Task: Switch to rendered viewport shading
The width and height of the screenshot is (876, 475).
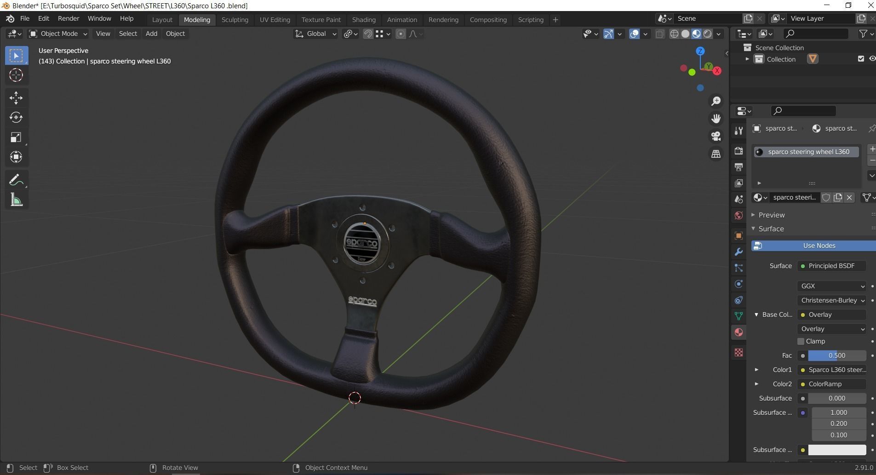Action: click(x=708, y=34)
